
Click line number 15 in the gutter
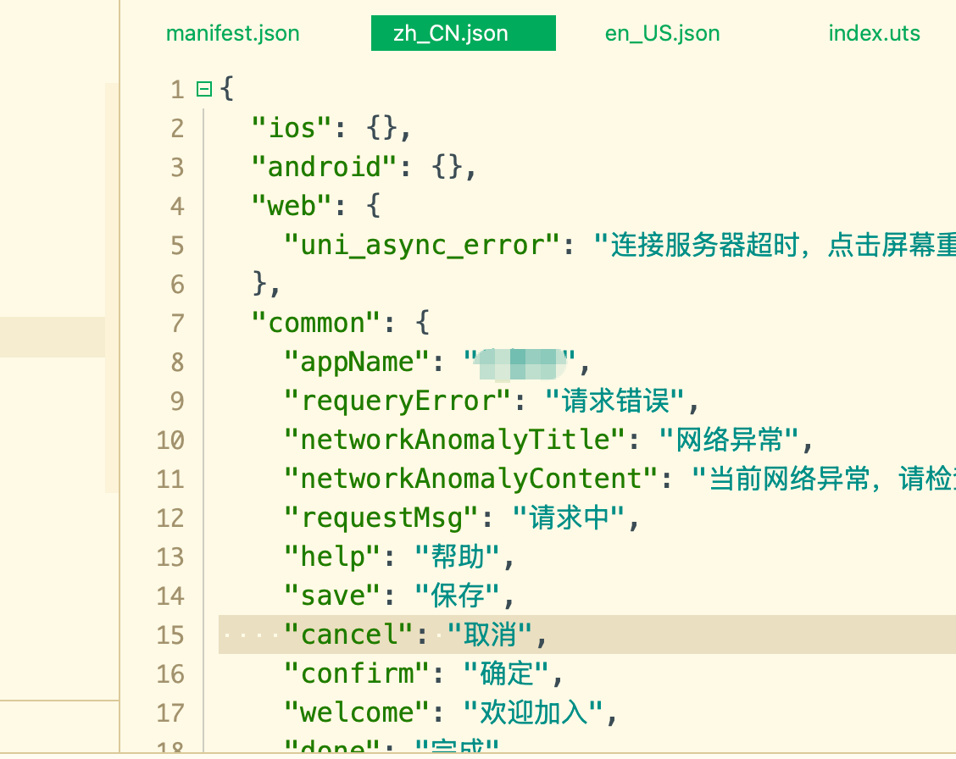click(170, 635)
